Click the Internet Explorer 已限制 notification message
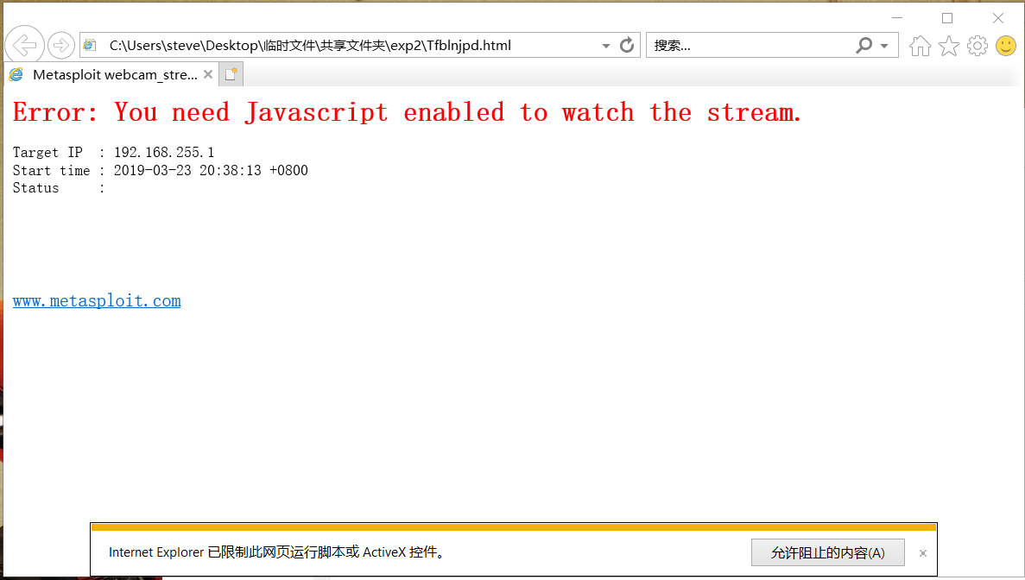The width and height of the screenshot is (1025, 580). (x=278, y=552)
